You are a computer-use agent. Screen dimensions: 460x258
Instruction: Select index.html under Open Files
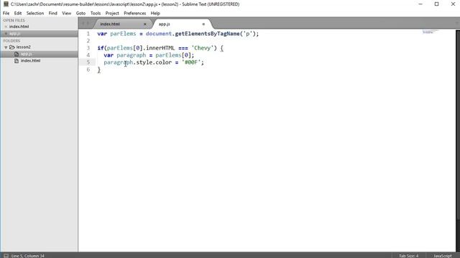[x=19, y=27]
